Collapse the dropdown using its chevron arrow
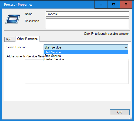 [x=126, y=47]
